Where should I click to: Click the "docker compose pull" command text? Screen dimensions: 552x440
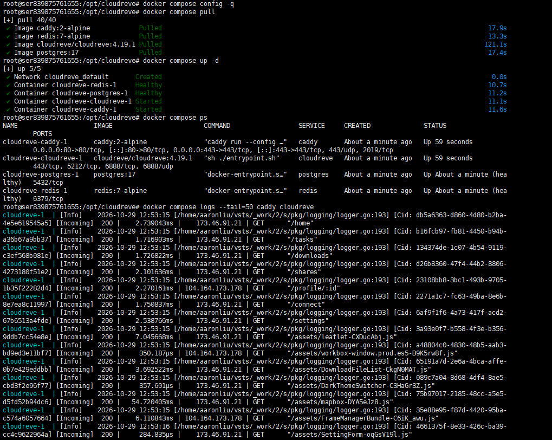click(x=179, y=12)
